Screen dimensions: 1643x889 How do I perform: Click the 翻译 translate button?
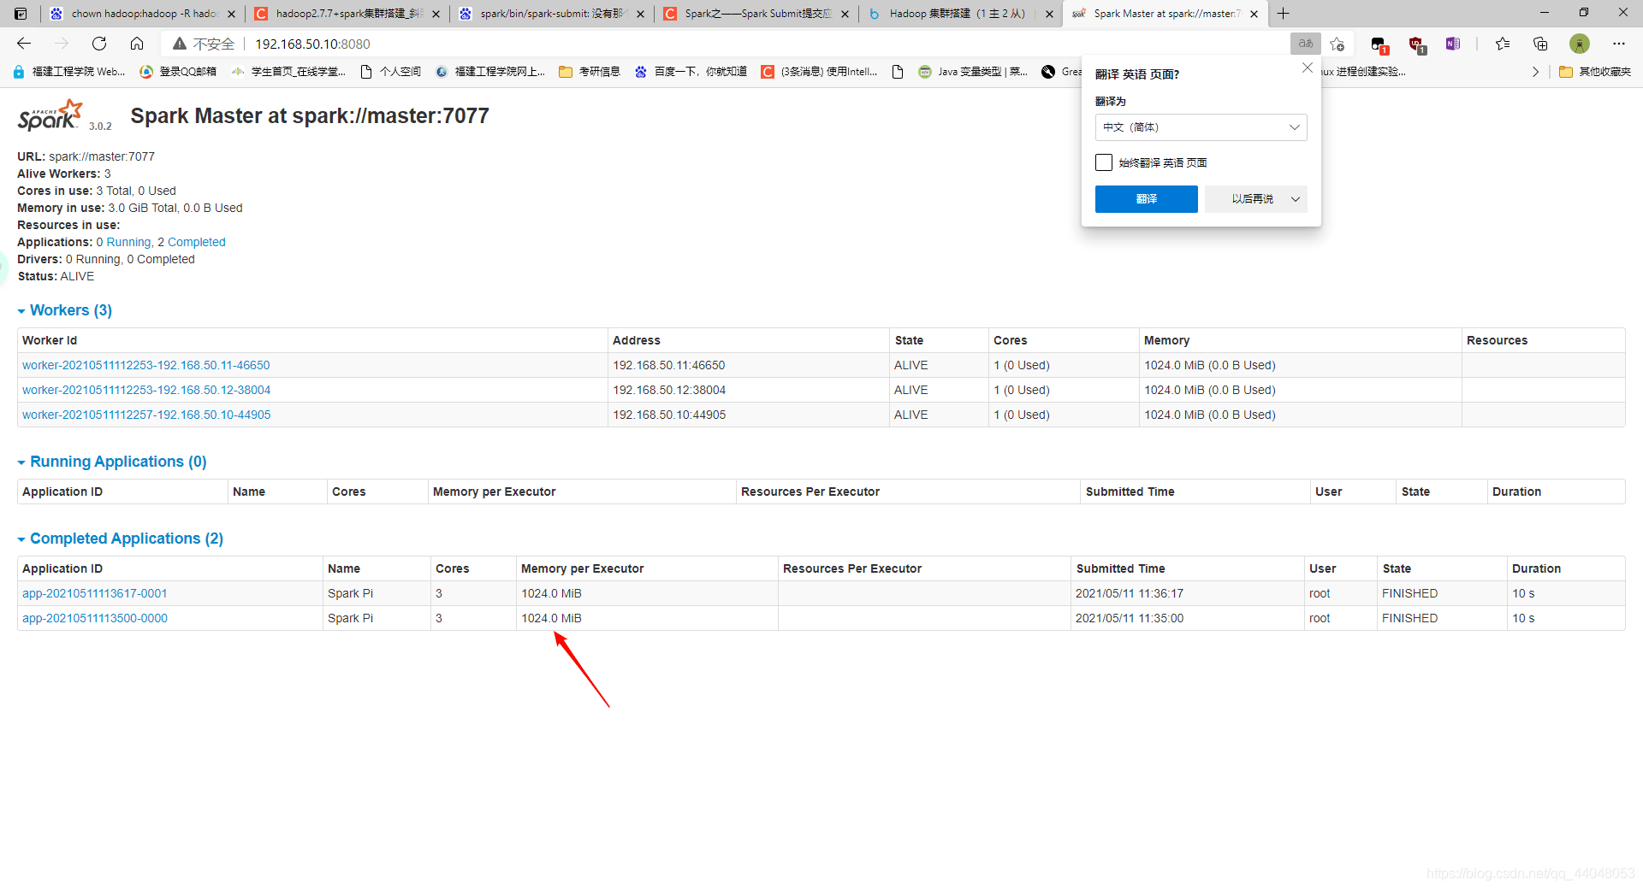point(1147,199)
